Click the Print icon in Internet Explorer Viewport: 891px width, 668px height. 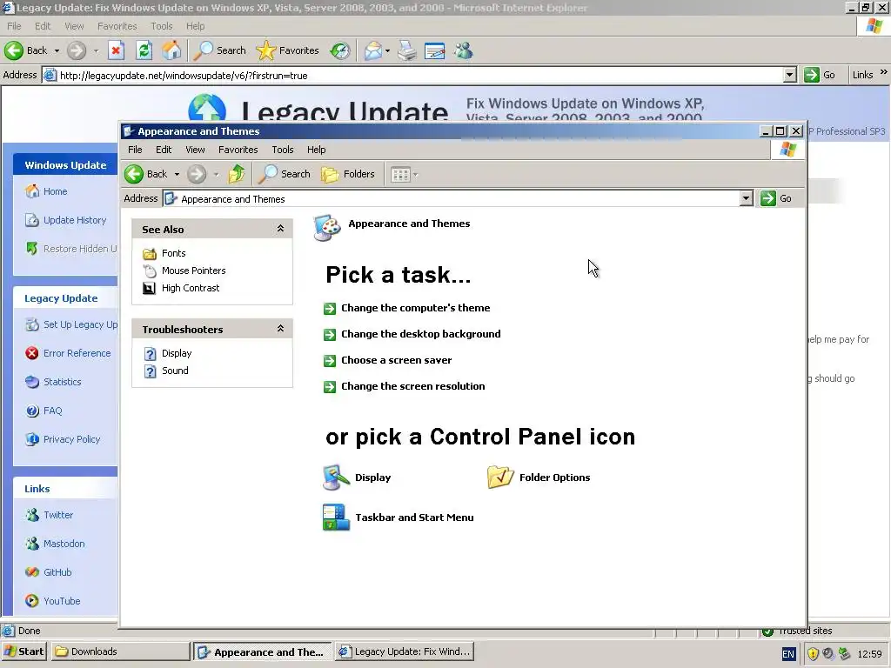click(x=407, y=50)
